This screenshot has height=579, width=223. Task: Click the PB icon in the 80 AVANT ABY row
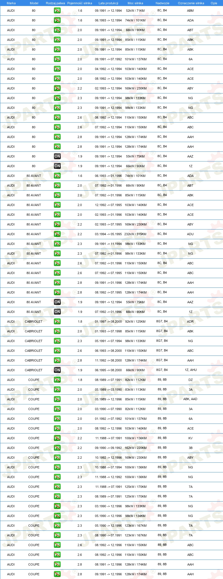57,224
